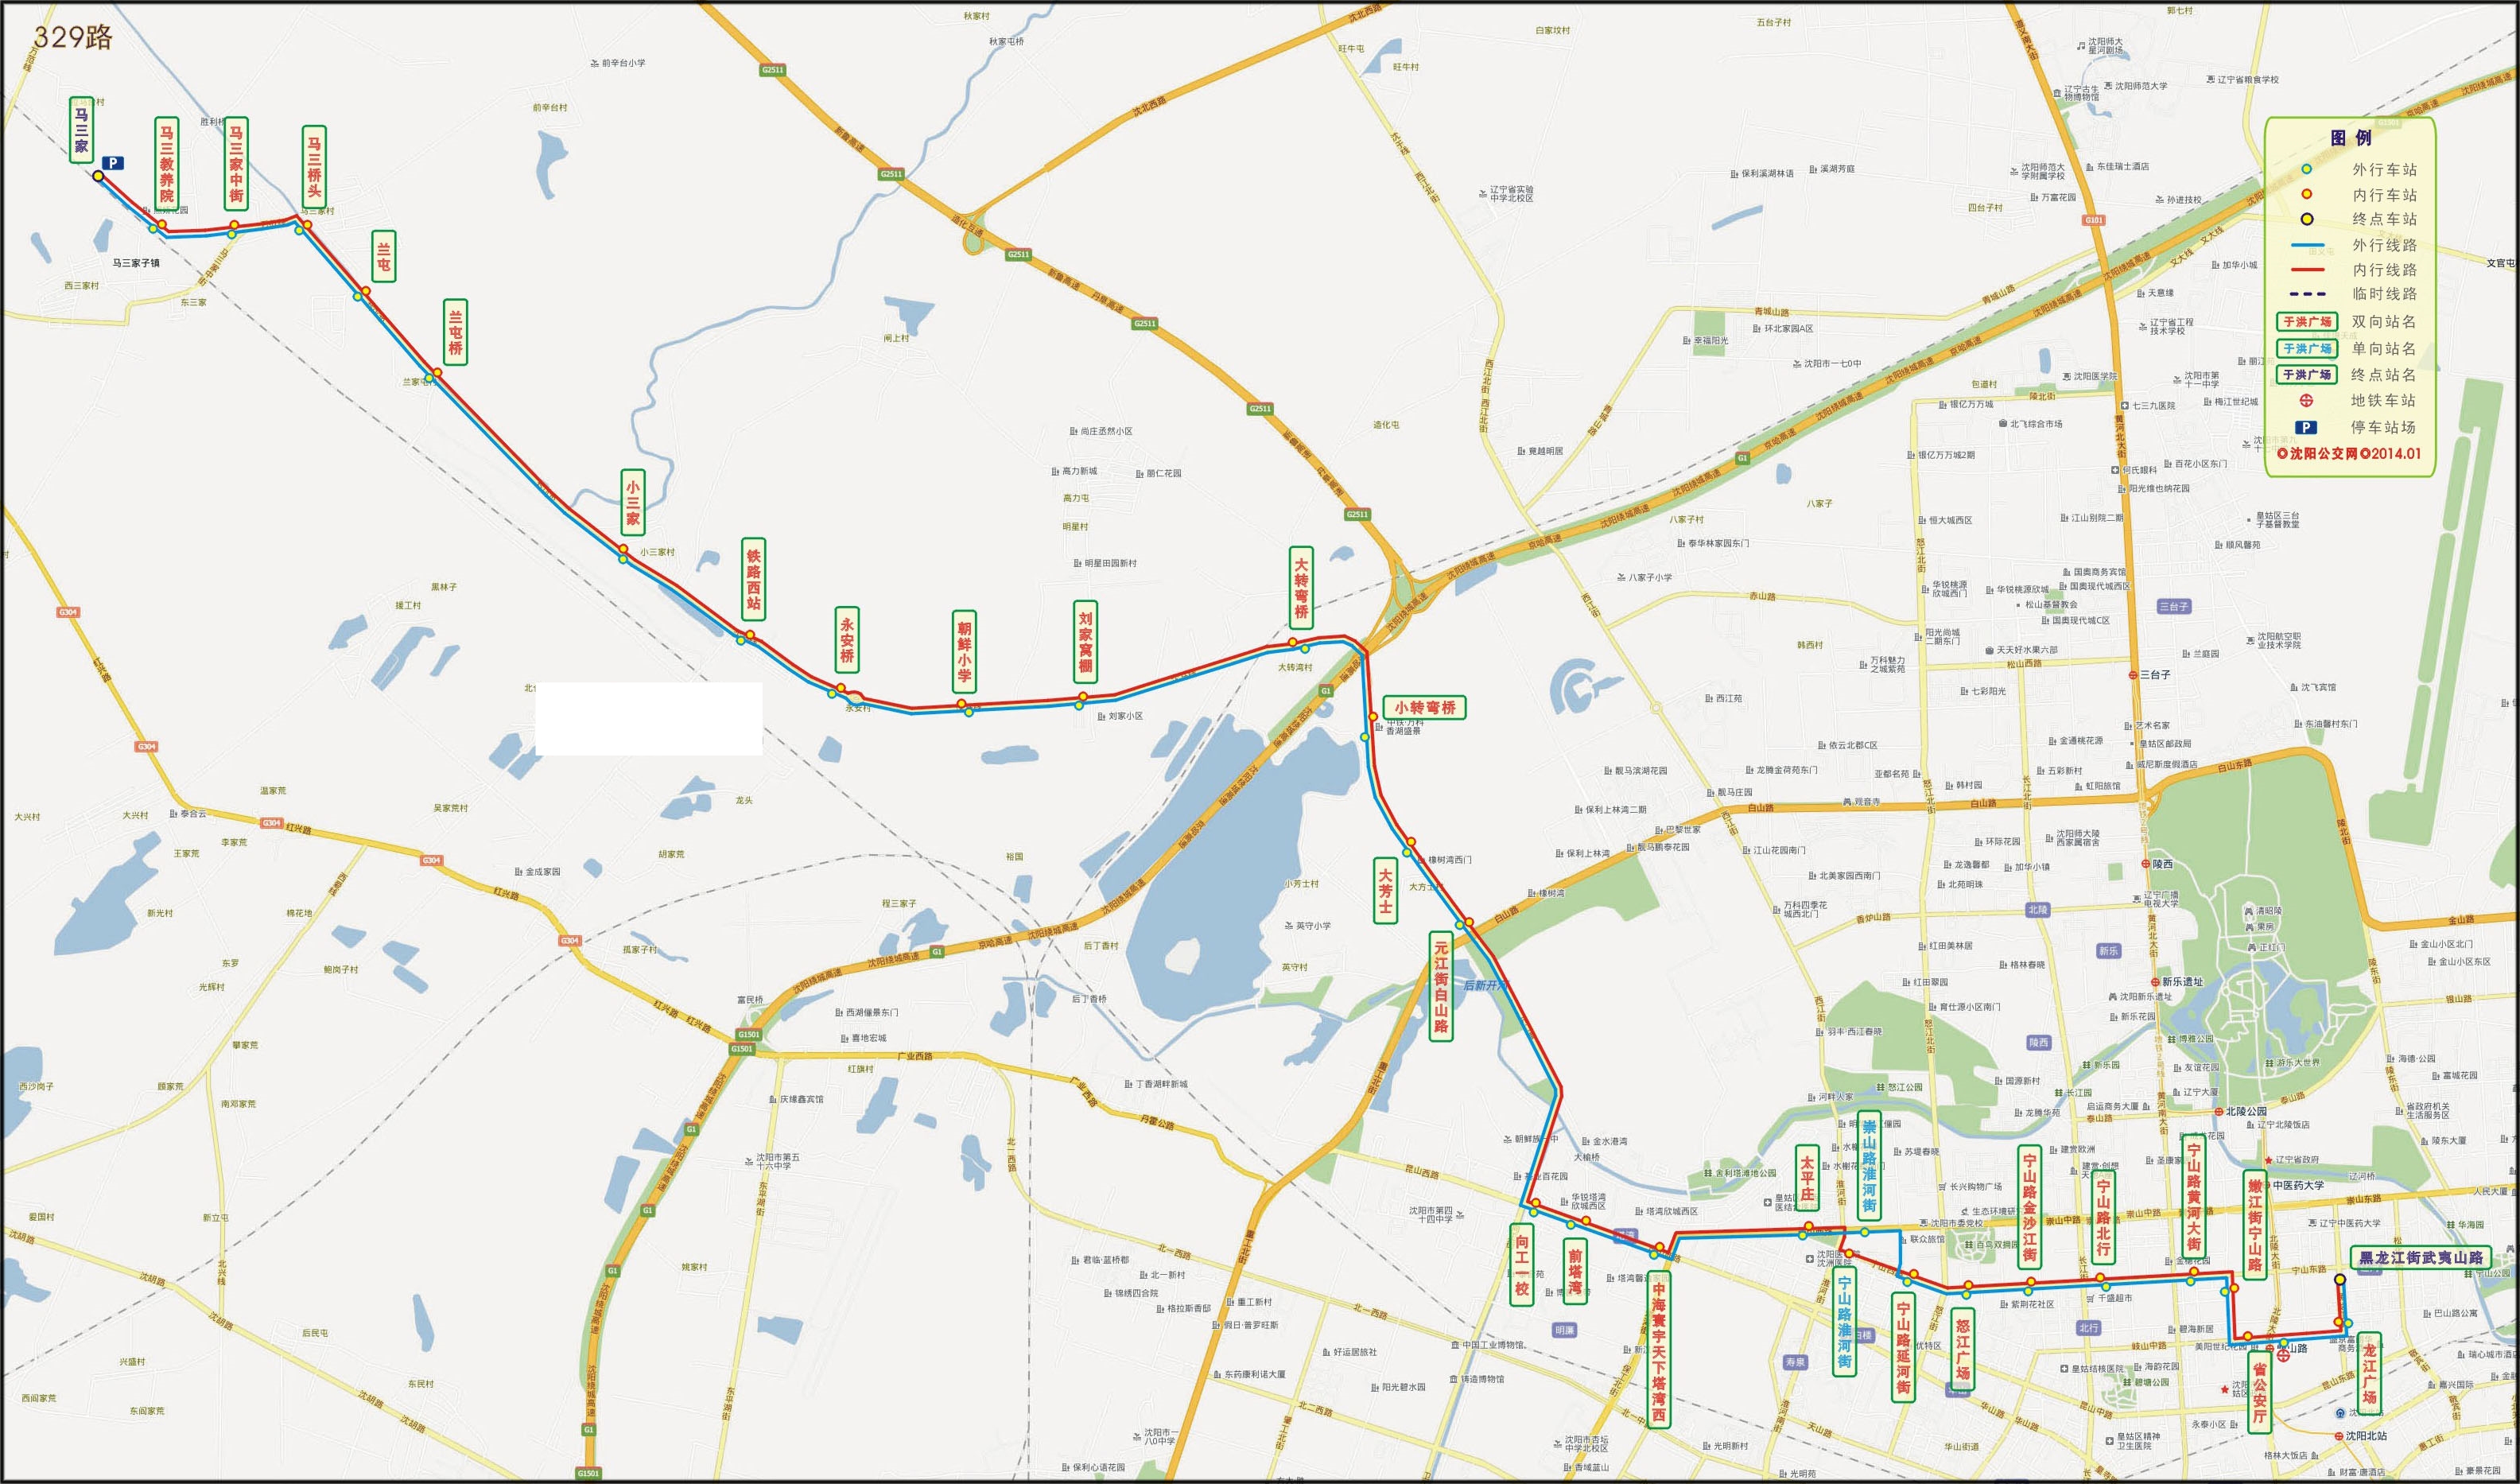Image resolution: width=2520 pixels, height=1484 pixels.
Task: Click the 地铁车站 metro symbol in the legend
Action: (x=2306, y=400)
